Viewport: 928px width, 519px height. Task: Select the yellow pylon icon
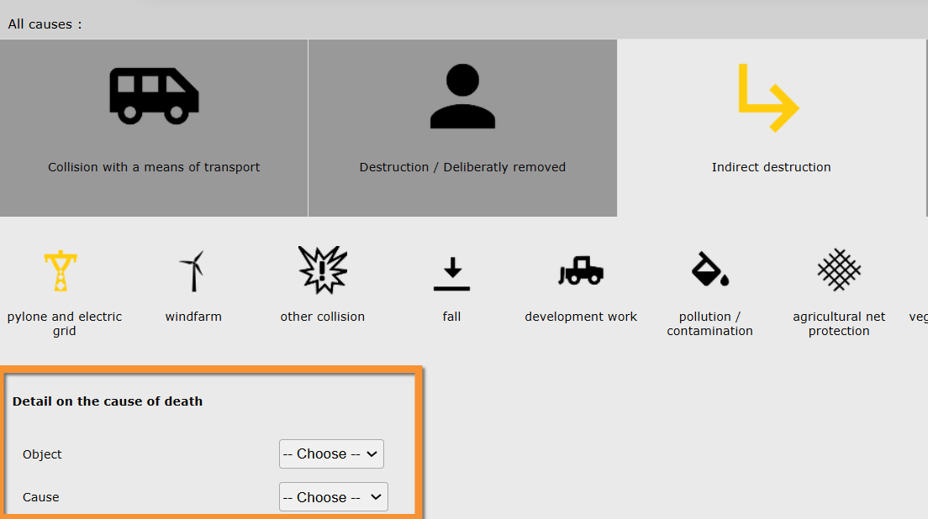pos(61,270)
